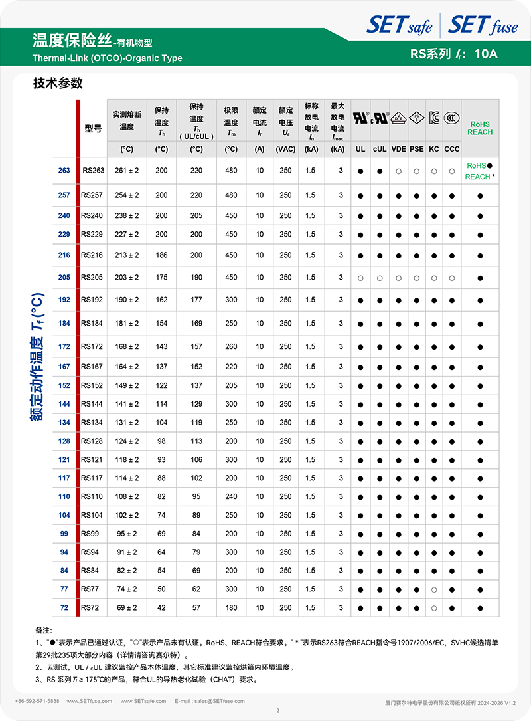Open the www.SETsafe.com link in footer

[143, 701]
